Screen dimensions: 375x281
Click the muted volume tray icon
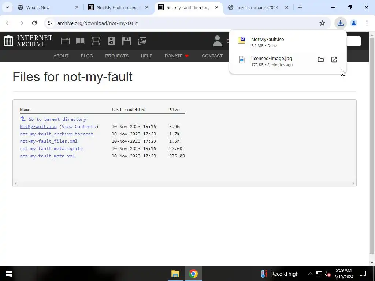(x=327, y=274)
